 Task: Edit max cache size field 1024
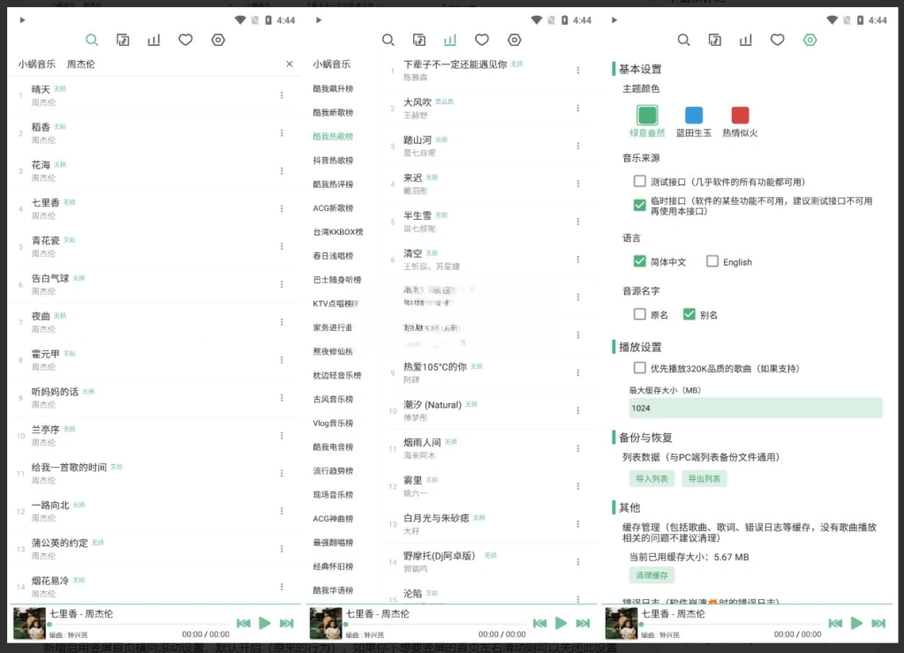(756, 408)
